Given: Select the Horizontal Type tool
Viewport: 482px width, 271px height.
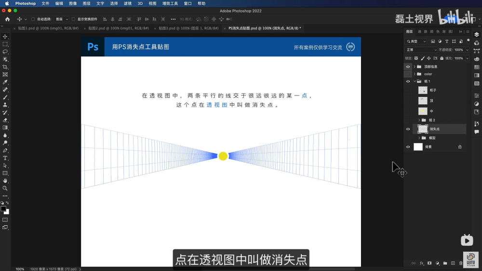Looking at the screenshot, I should click(5, 158).
